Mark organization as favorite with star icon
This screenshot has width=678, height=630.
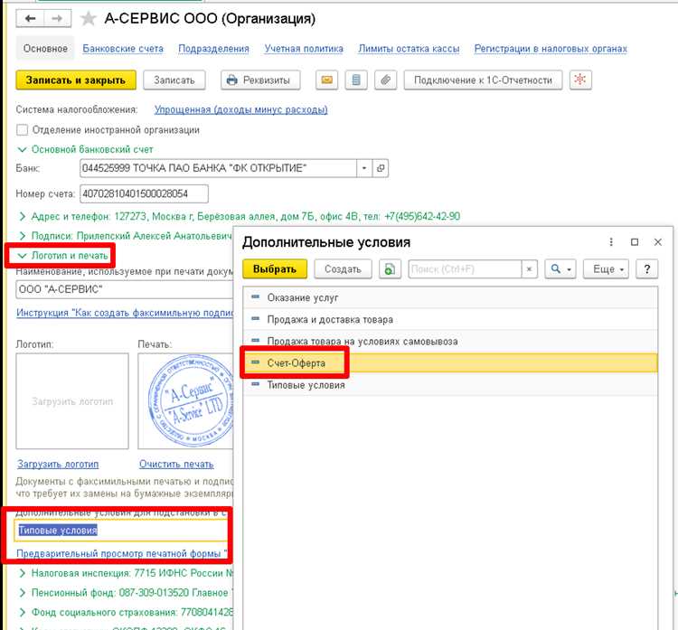pos(89,19)
